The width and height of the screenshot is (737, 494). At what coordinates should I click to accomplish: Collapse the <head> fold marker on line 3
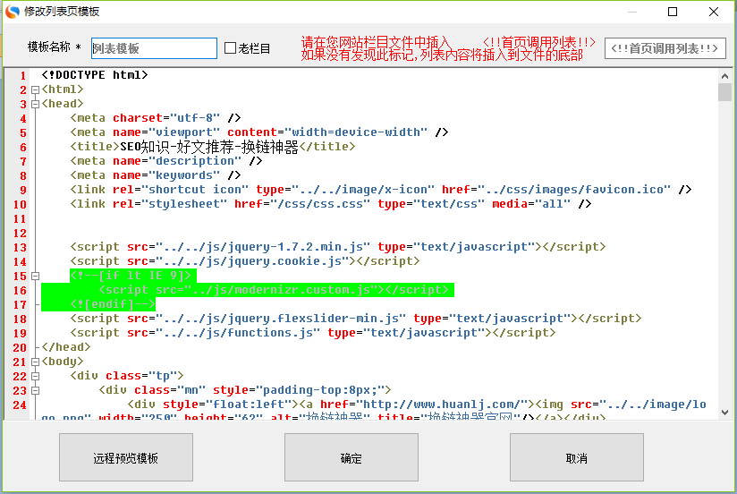tap(35, 104)
